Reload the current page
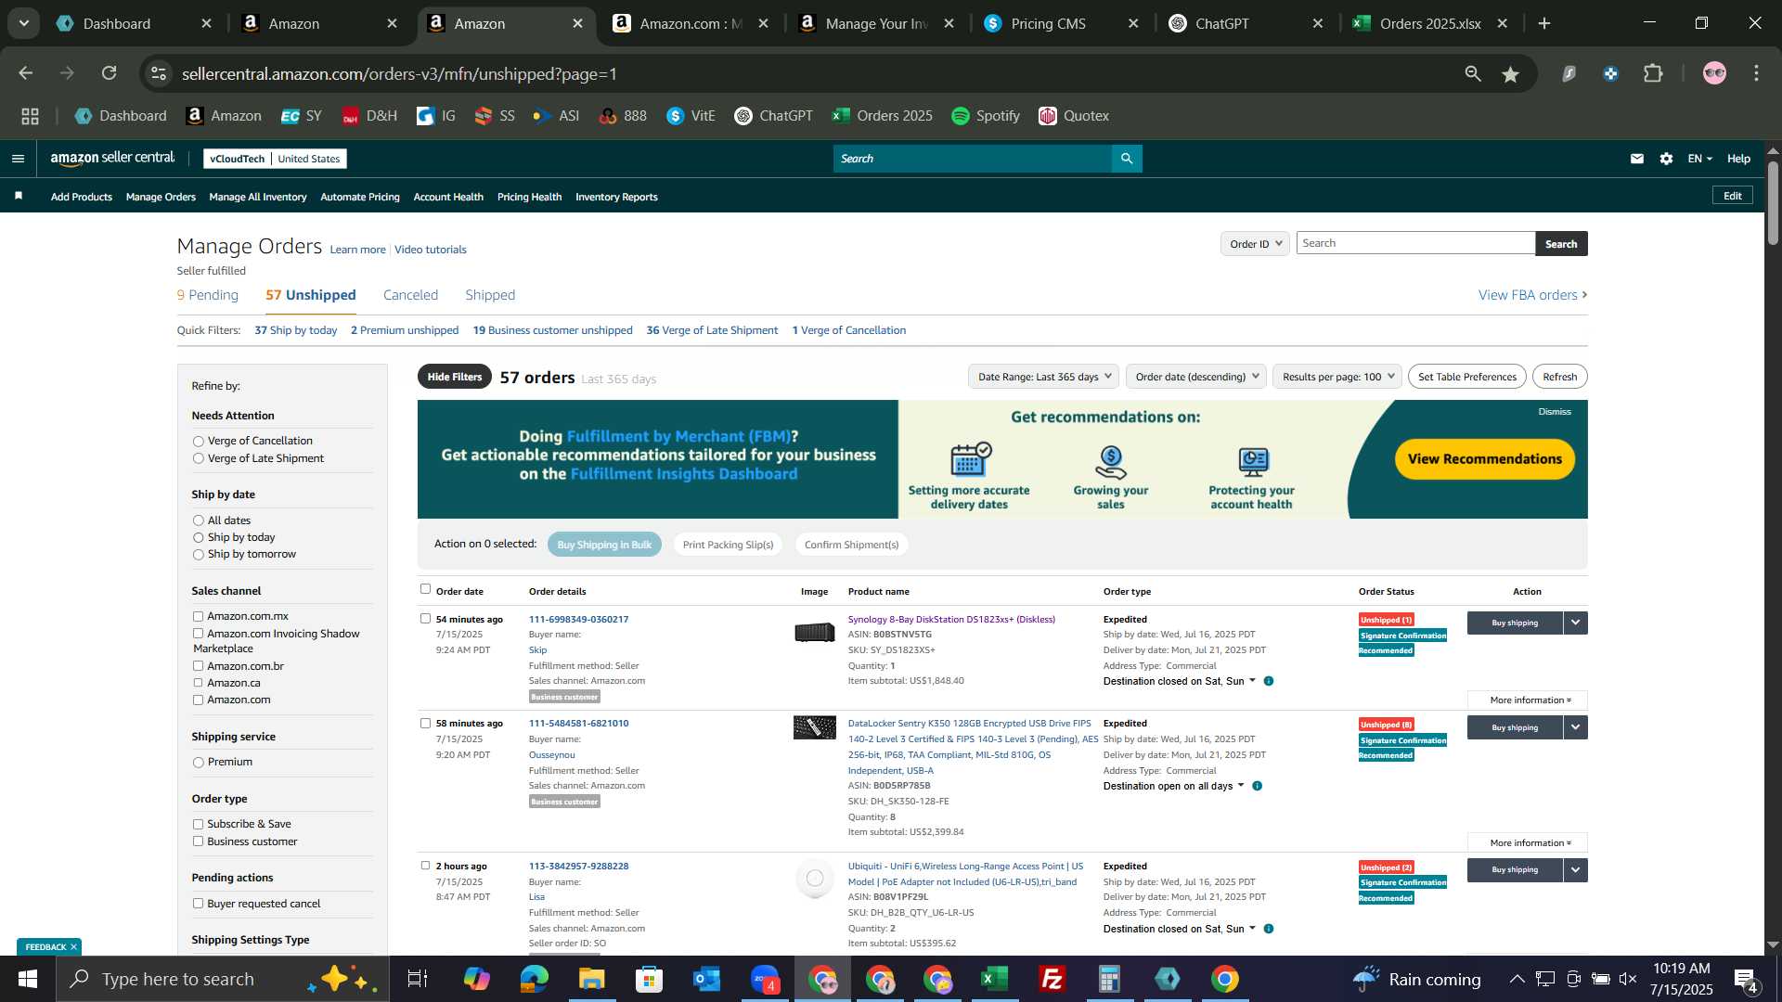 pos(110,73)
